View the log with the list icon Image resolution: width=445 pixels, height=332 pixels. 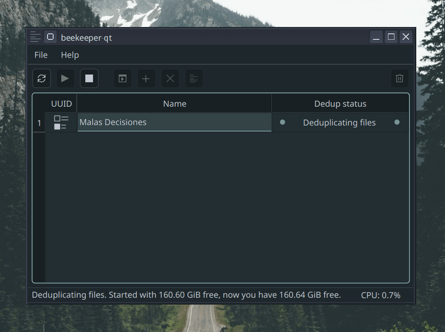click(194, 78)
